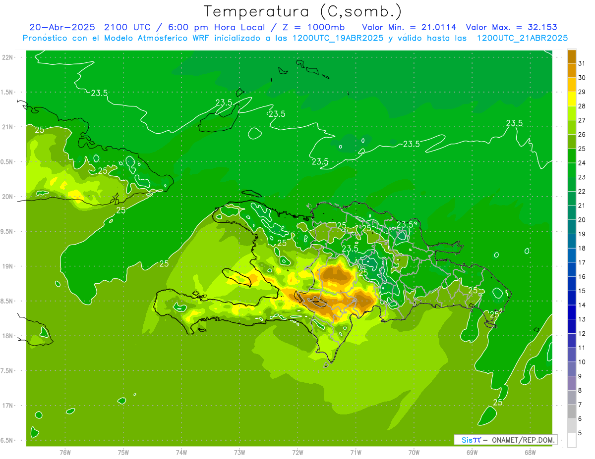Screen dimensions: 595x459
Task: Click the dark blue legend swatch between 13 and 14
Action: (x=572, y=312)
